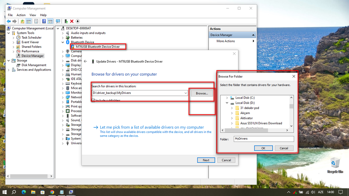Expand Local Disk (C:) in folder browser
Image resolution: width=349 pixels, height=196 pixels.
(227, 98)
